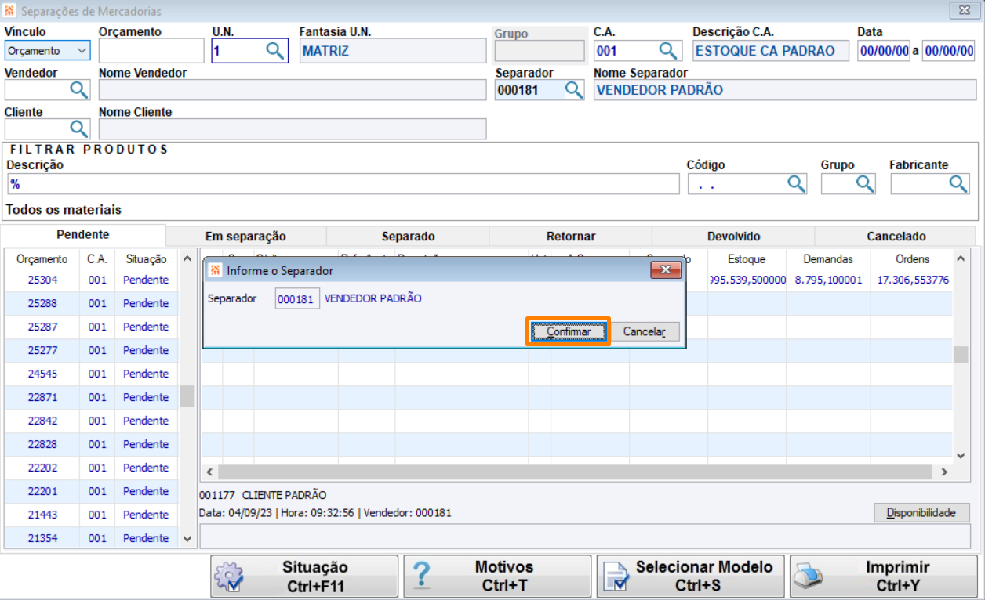Click the Orçamento column header in list
The width and height of the screenshot is (985, 600).
(42, 259)
